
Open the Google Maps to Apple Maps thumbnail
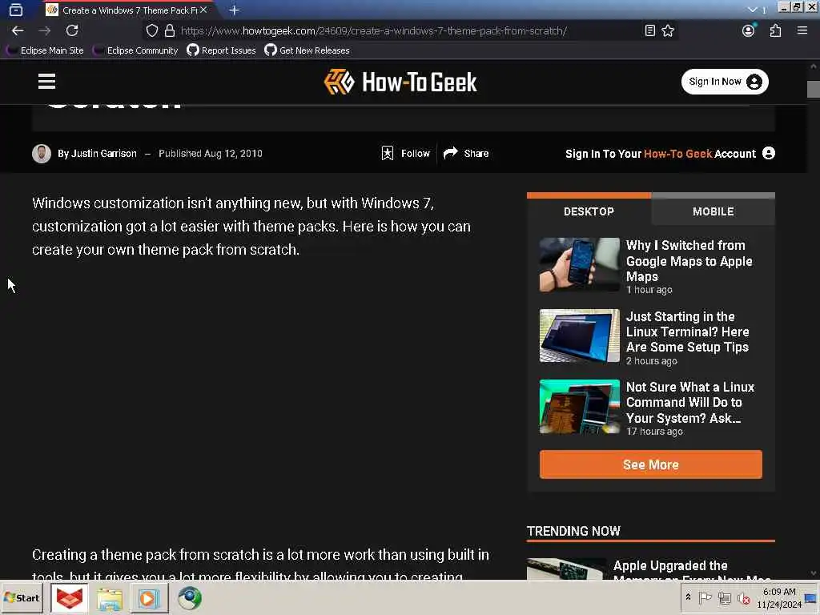point(580,264)
